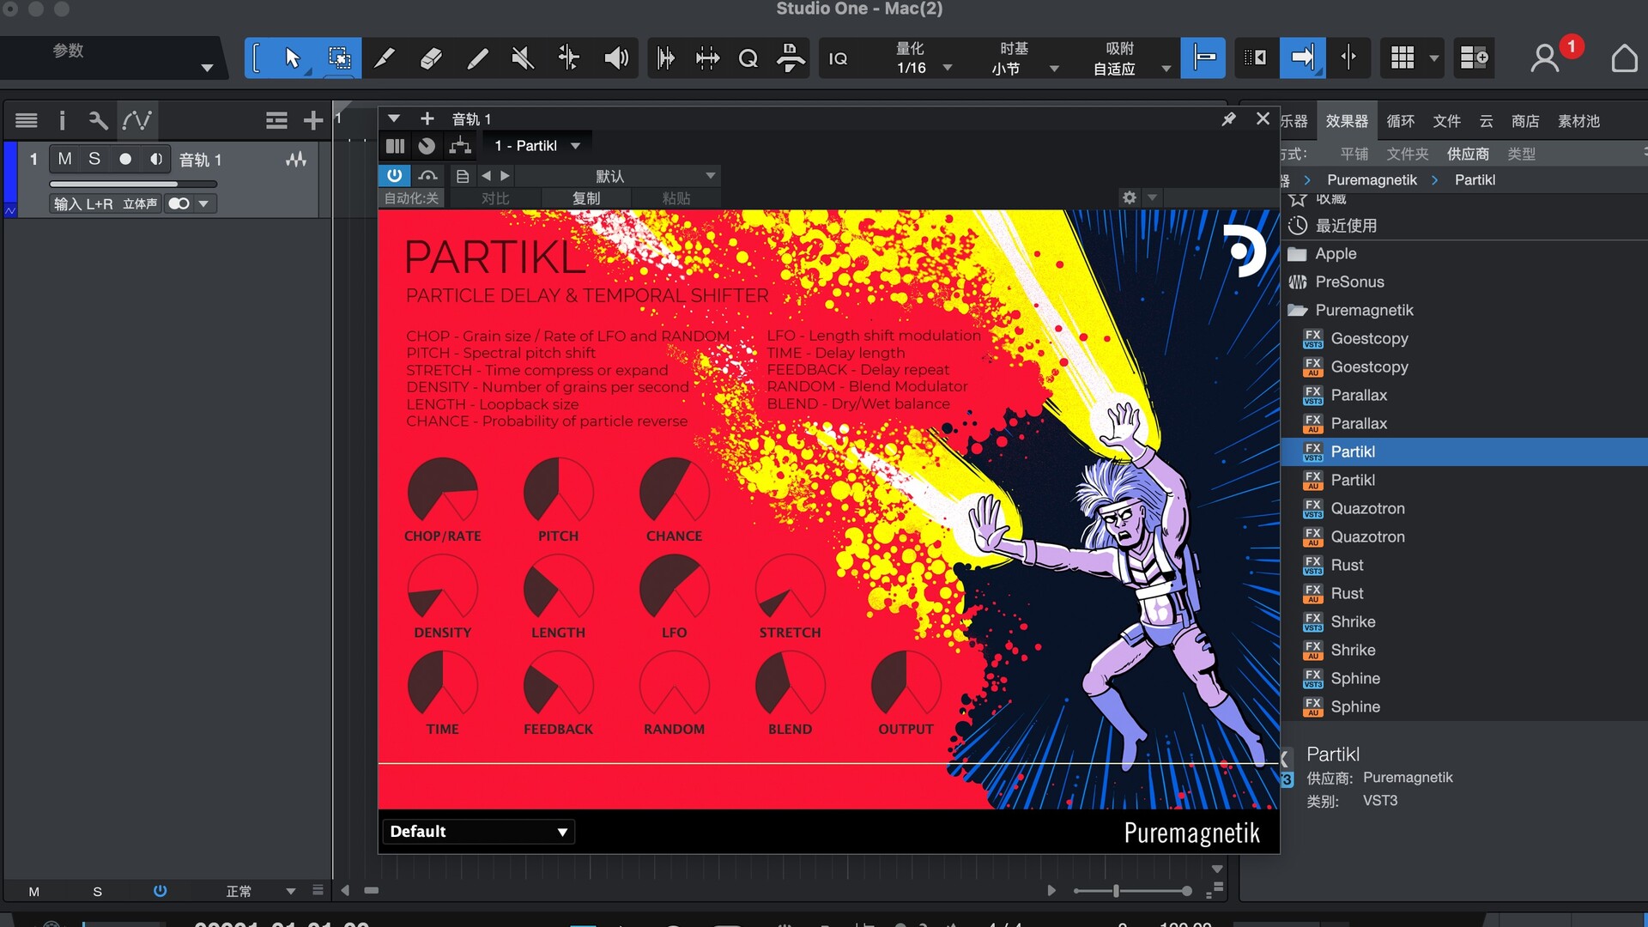Switch to the 素材池 tab
The height and width of the screenshot is (927, 1648).
(1578, 121)
